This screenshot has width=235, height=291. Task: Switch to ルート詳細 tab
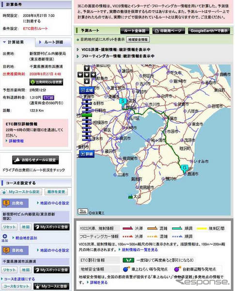click(53, 42)
